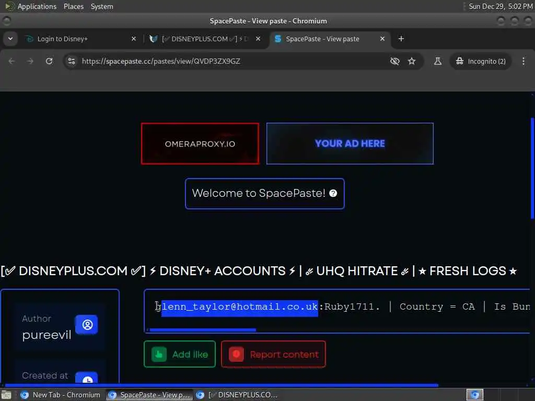Open the Incognito (2) profile button

(x=481, y=61)
